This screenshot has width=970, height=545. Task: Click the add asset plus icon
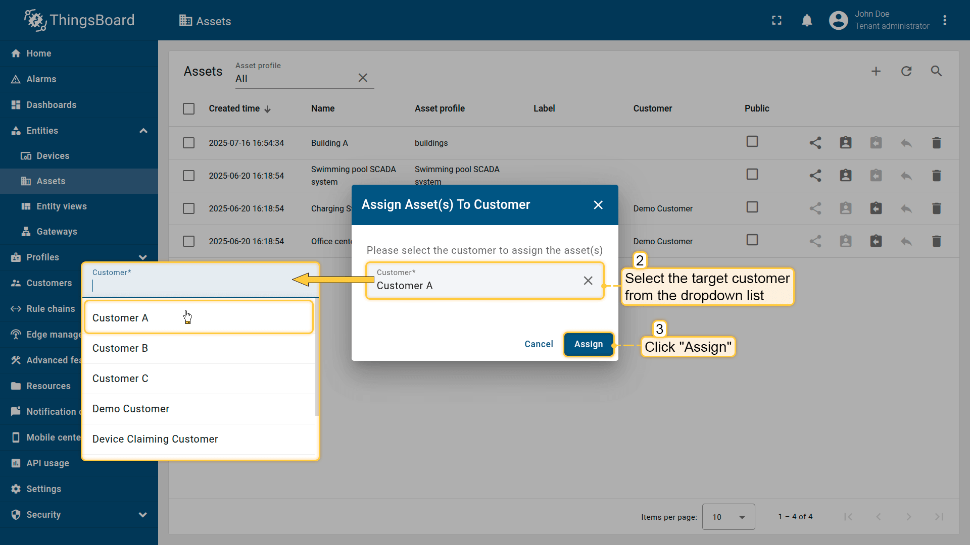pos(876,71)
